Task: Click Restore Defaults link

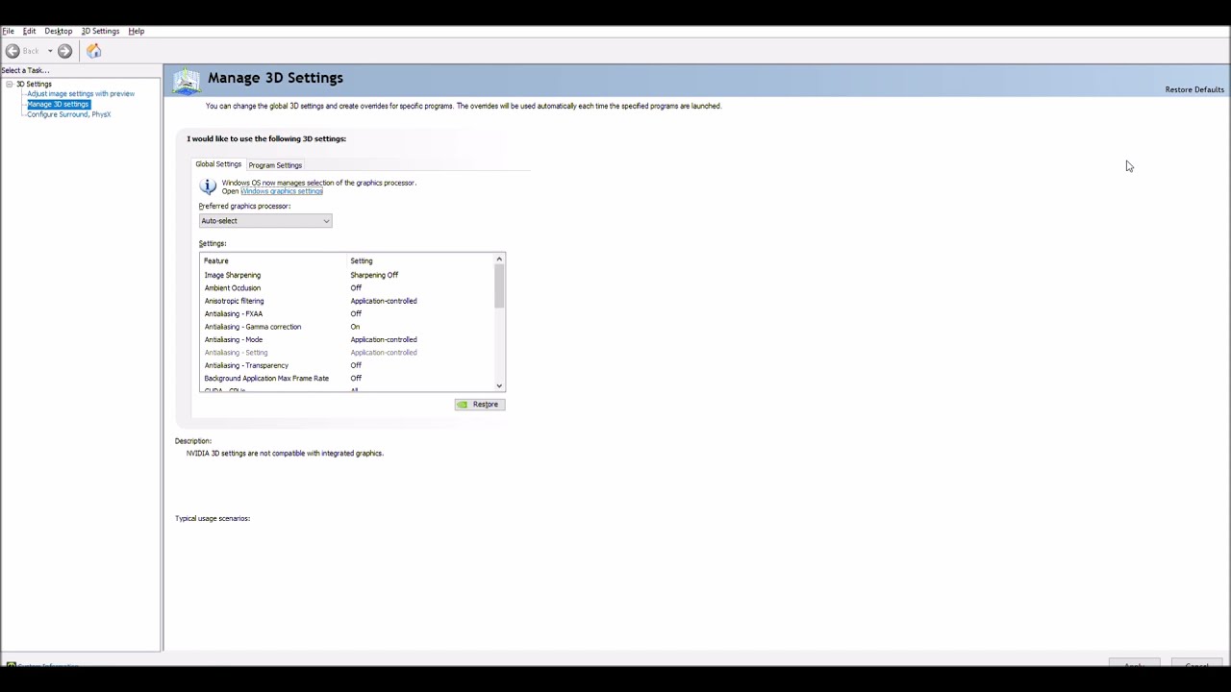Action: click(1194, 89)
